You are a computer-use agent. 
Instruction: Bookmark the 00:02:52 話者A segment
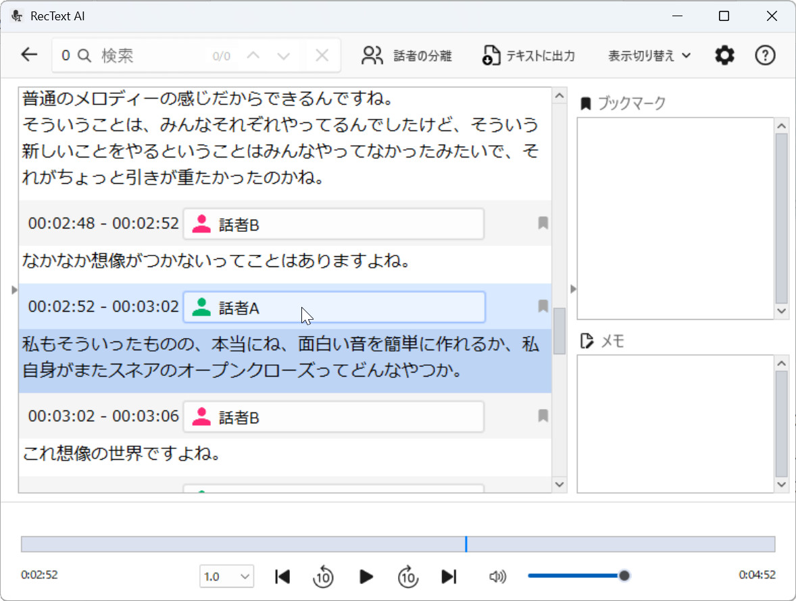click(x=543, y=306)
